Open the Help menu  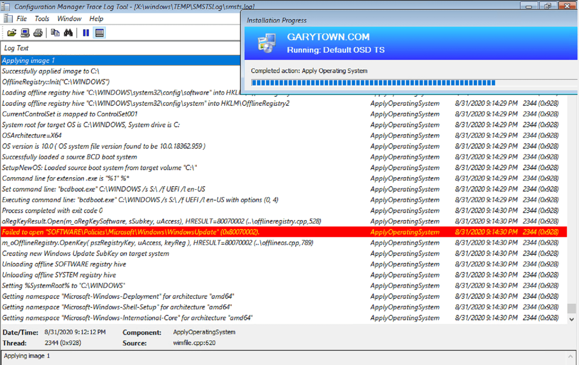pos(96,18)
